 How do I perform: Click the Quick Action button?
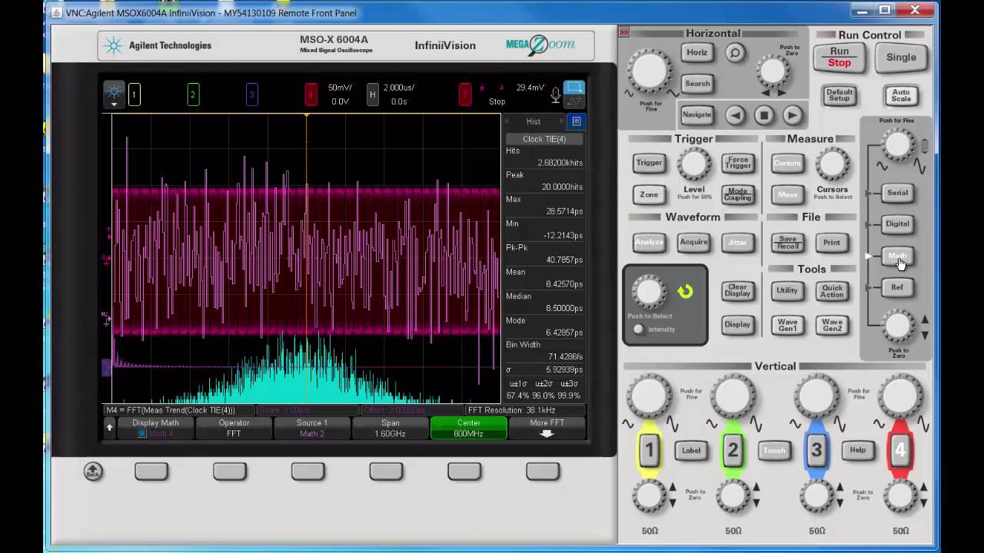tap(832, 290)
